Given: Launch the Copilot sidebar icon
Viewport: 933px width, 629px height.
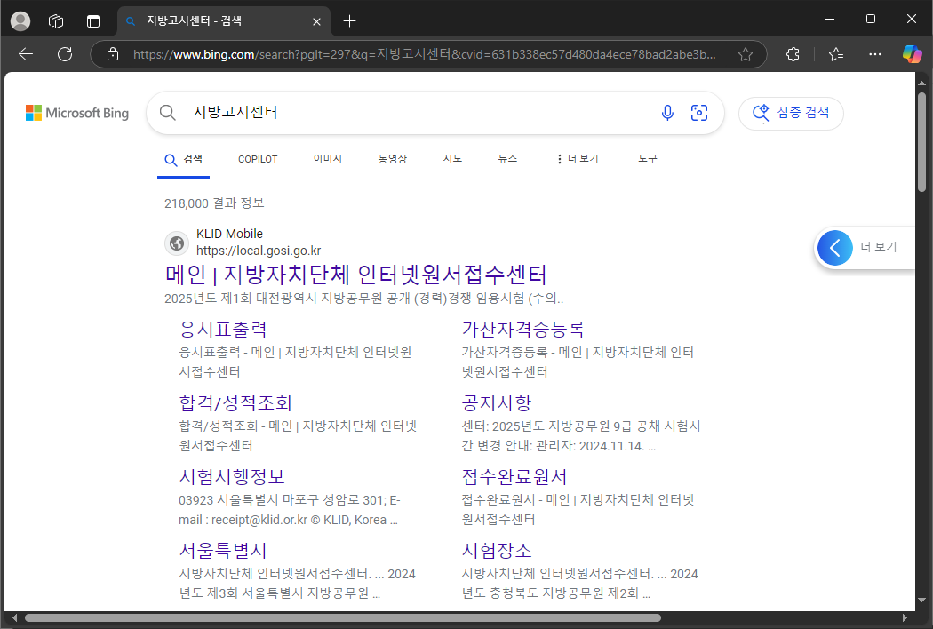Looking at the screenshot, I should point(913,54).
